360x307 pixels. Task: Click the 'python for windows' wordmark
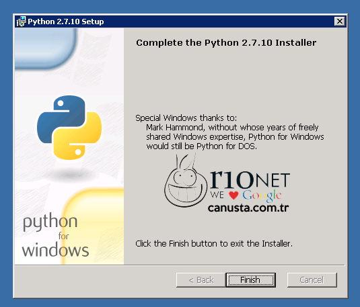(x=55, y=236)
